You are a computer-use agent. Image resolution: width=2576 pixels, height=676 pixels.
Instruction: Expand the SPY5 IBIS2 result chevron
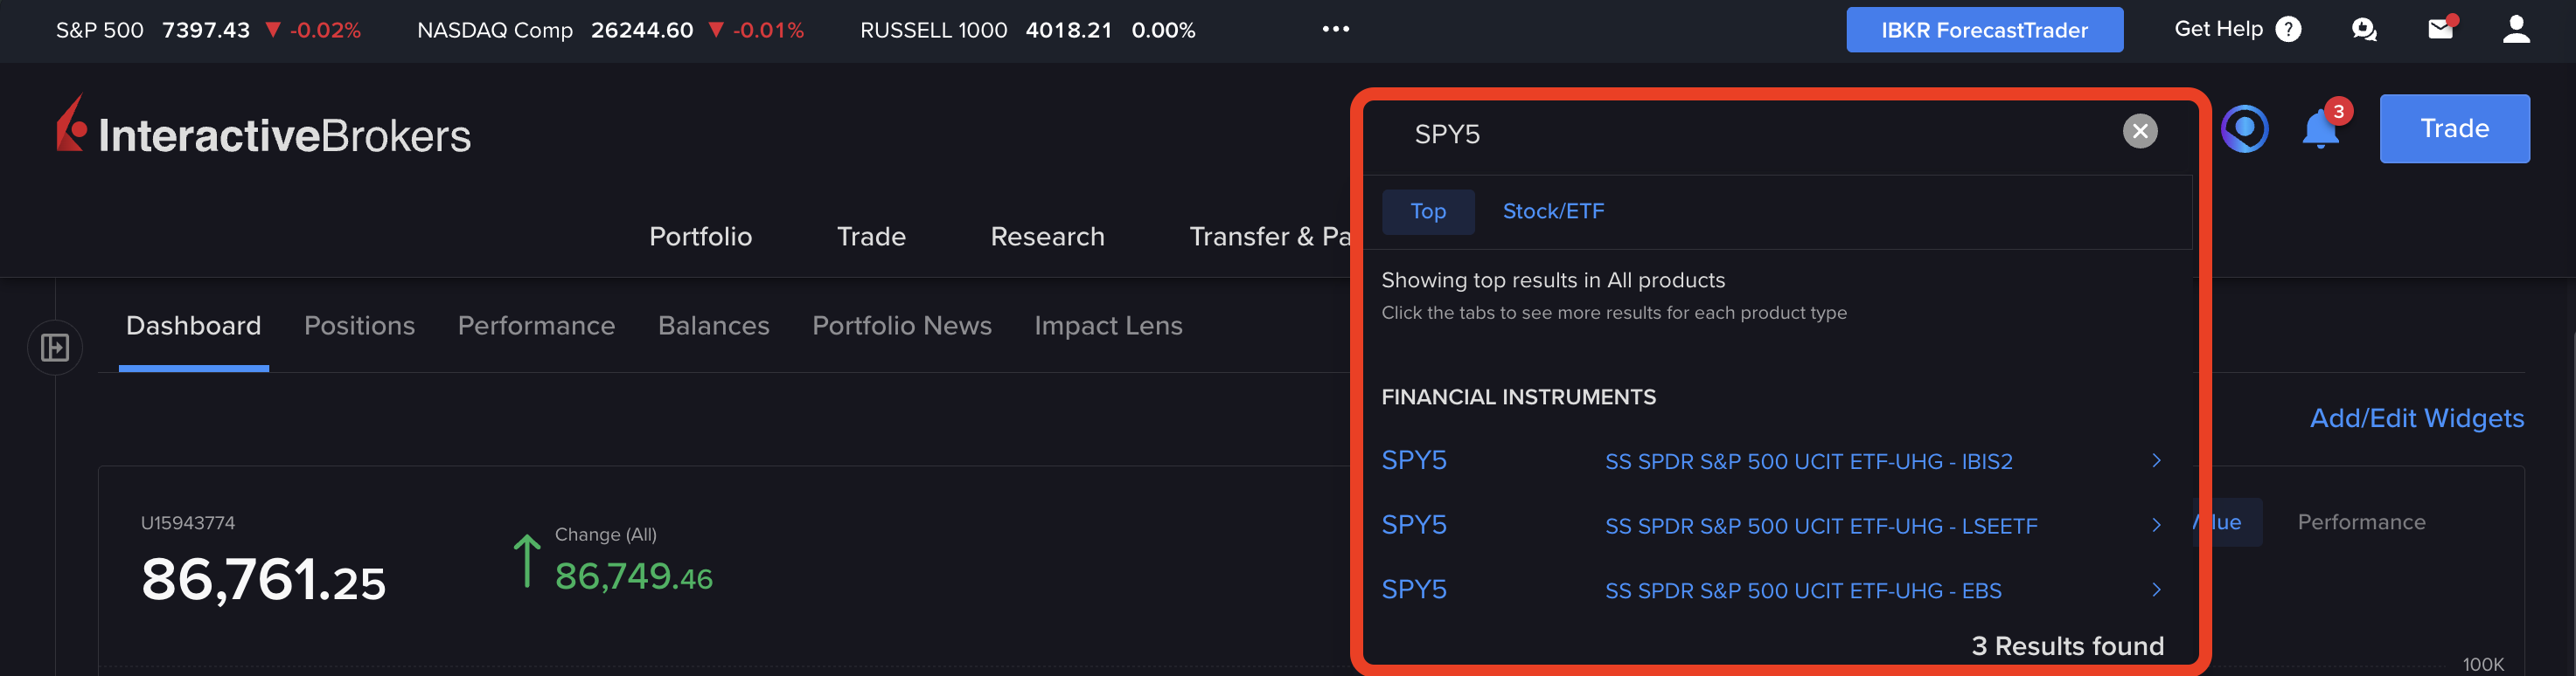[x=2156, y=460]
